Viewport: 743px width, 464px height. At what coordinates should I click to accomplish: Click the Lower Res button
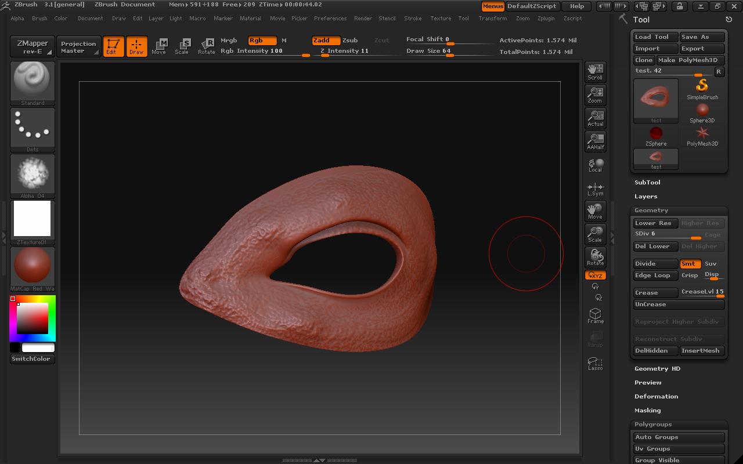[x=656, y=223]
